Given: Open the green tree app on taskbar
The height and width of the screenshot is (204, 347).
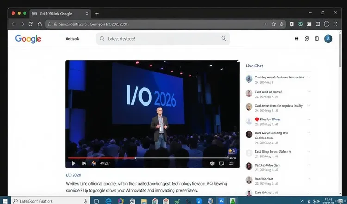Looking at the screenshot, I should tap(233, 201).
